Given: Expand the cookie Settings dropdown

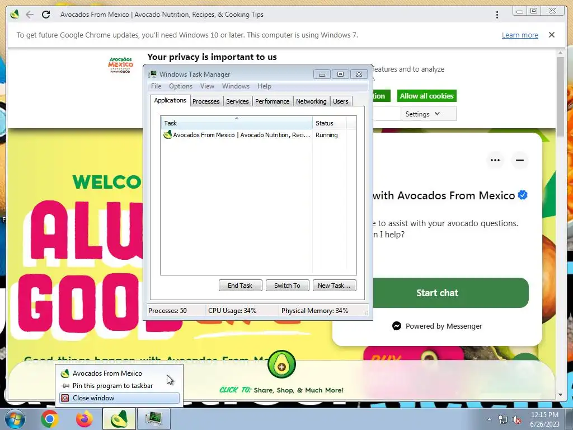Looking at the screenshot, I should [x=428, y=114].
